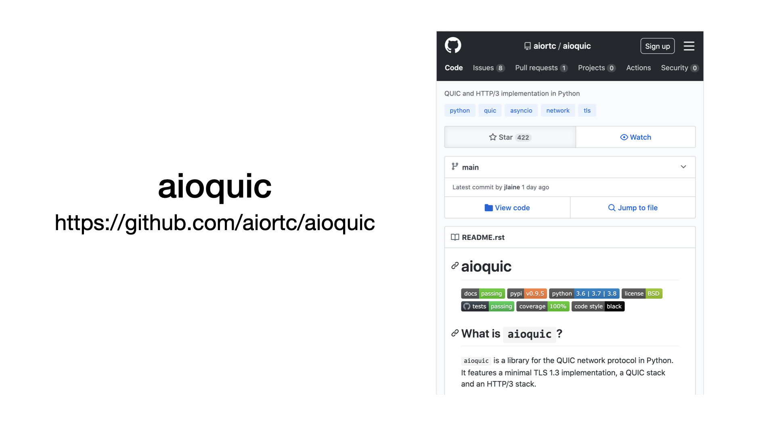Toggle Star on aioquic repository
This screenshot has height=436, width=775.
pyautogui.click(x=509, y=137)
